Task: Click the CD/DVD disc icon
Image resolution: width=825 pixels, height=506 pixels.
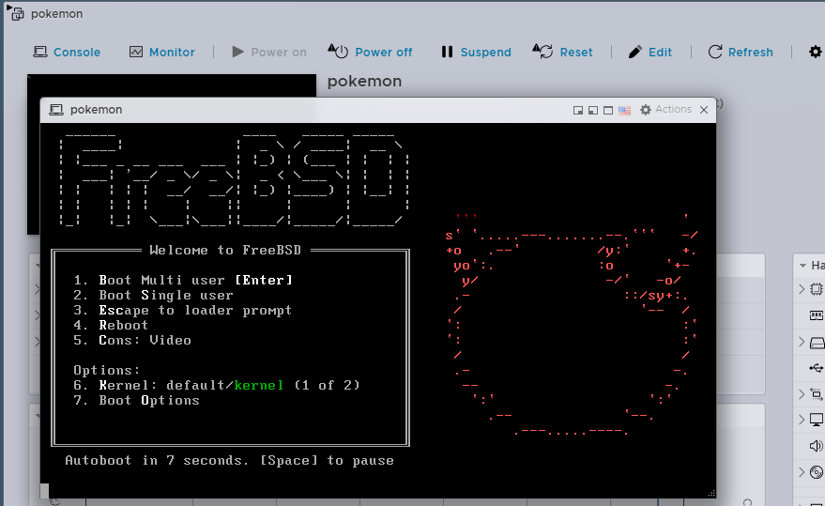Action: (817, 472)
